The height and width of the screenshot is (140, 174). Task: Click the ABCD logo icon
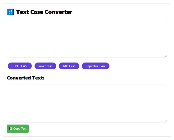point(11,12)
